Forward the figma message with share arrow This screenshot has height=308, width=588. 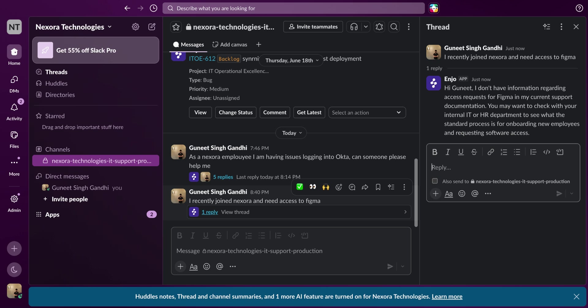pyautogui.click(x=365, y=187)
